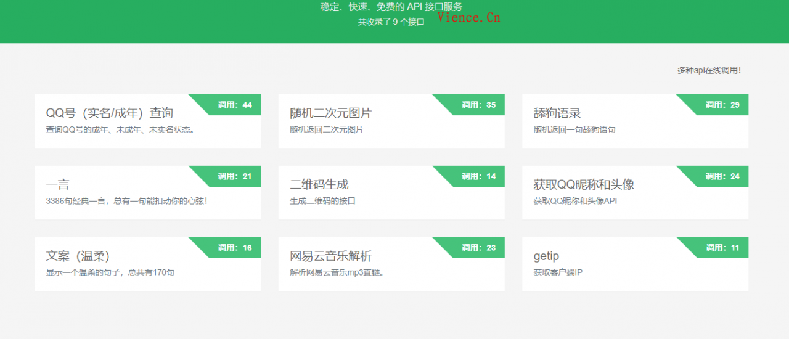Open the 舔狗语录 API card
This screenshot has width=789, height=339.
coord(635,121)
